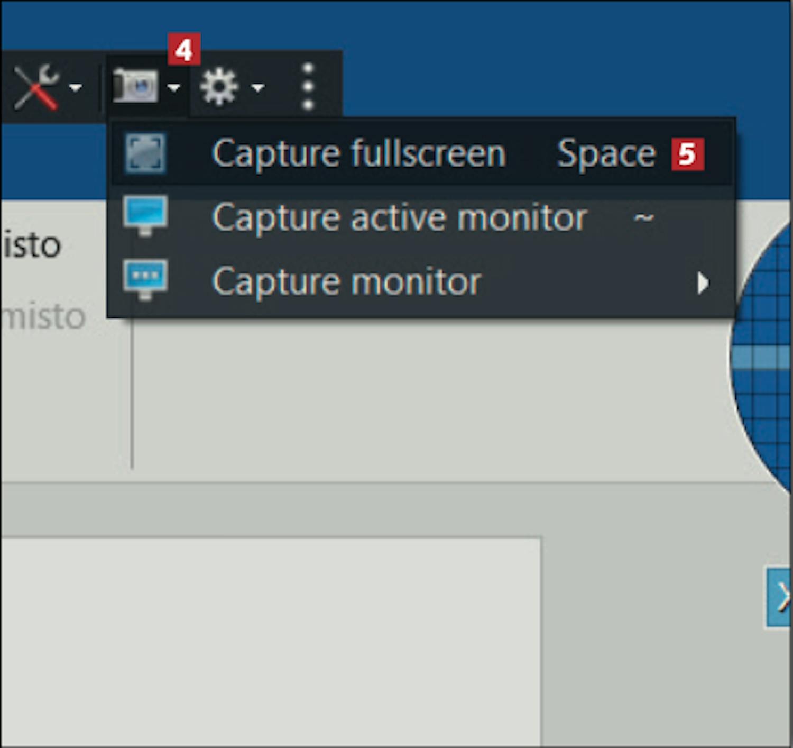Click the tilde shortcut beside Capture active monitor
This screenshot has width=793, height=748.
coord(643,217)
